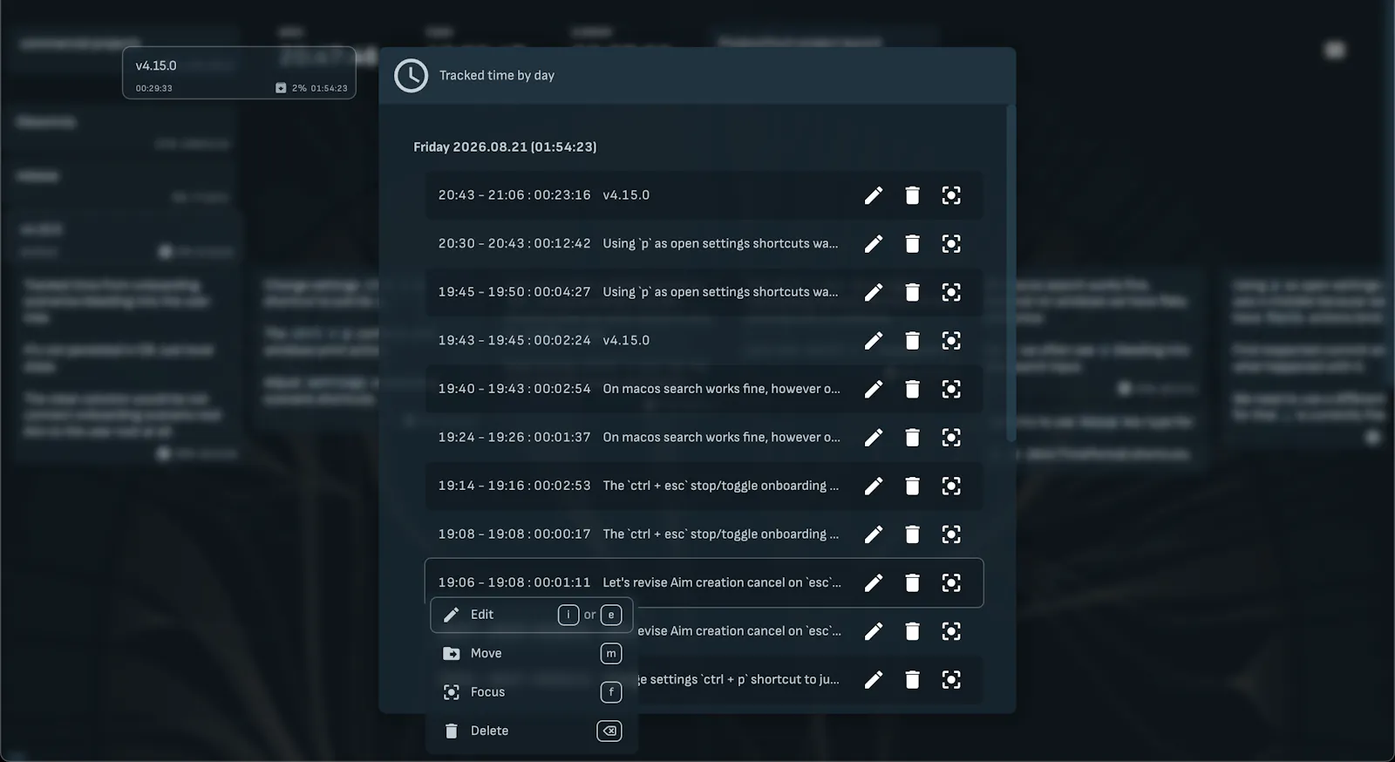
Task: Click the "Friday 2026.08.21 (01:54:23)" date header
Action: point(505,147)
